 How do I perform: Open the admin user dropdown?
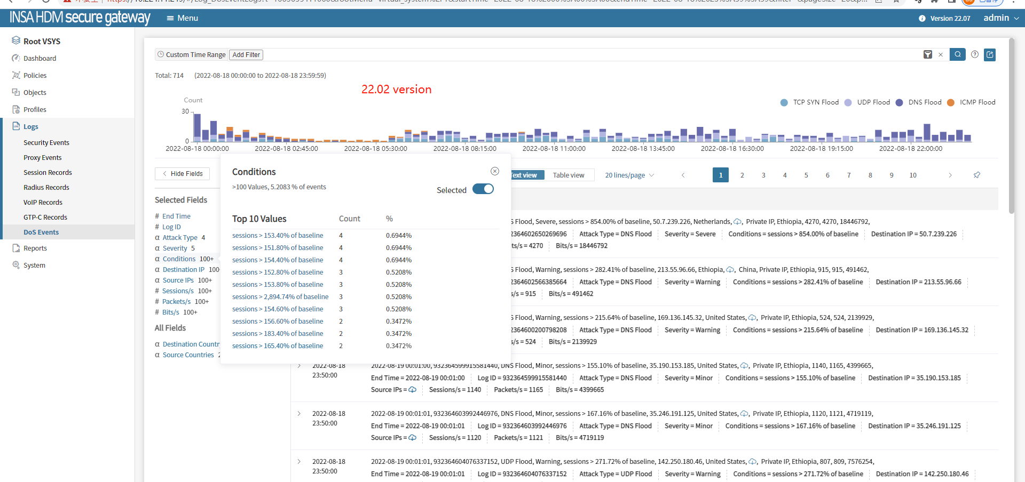1001,18
